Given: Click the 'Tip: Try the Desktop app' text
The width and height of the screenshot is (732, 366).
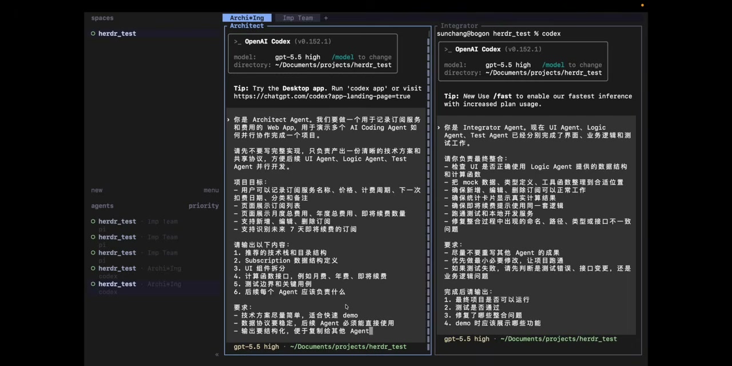Looking at the screenshot, I should pyautogui.click(x=280, y=89).
